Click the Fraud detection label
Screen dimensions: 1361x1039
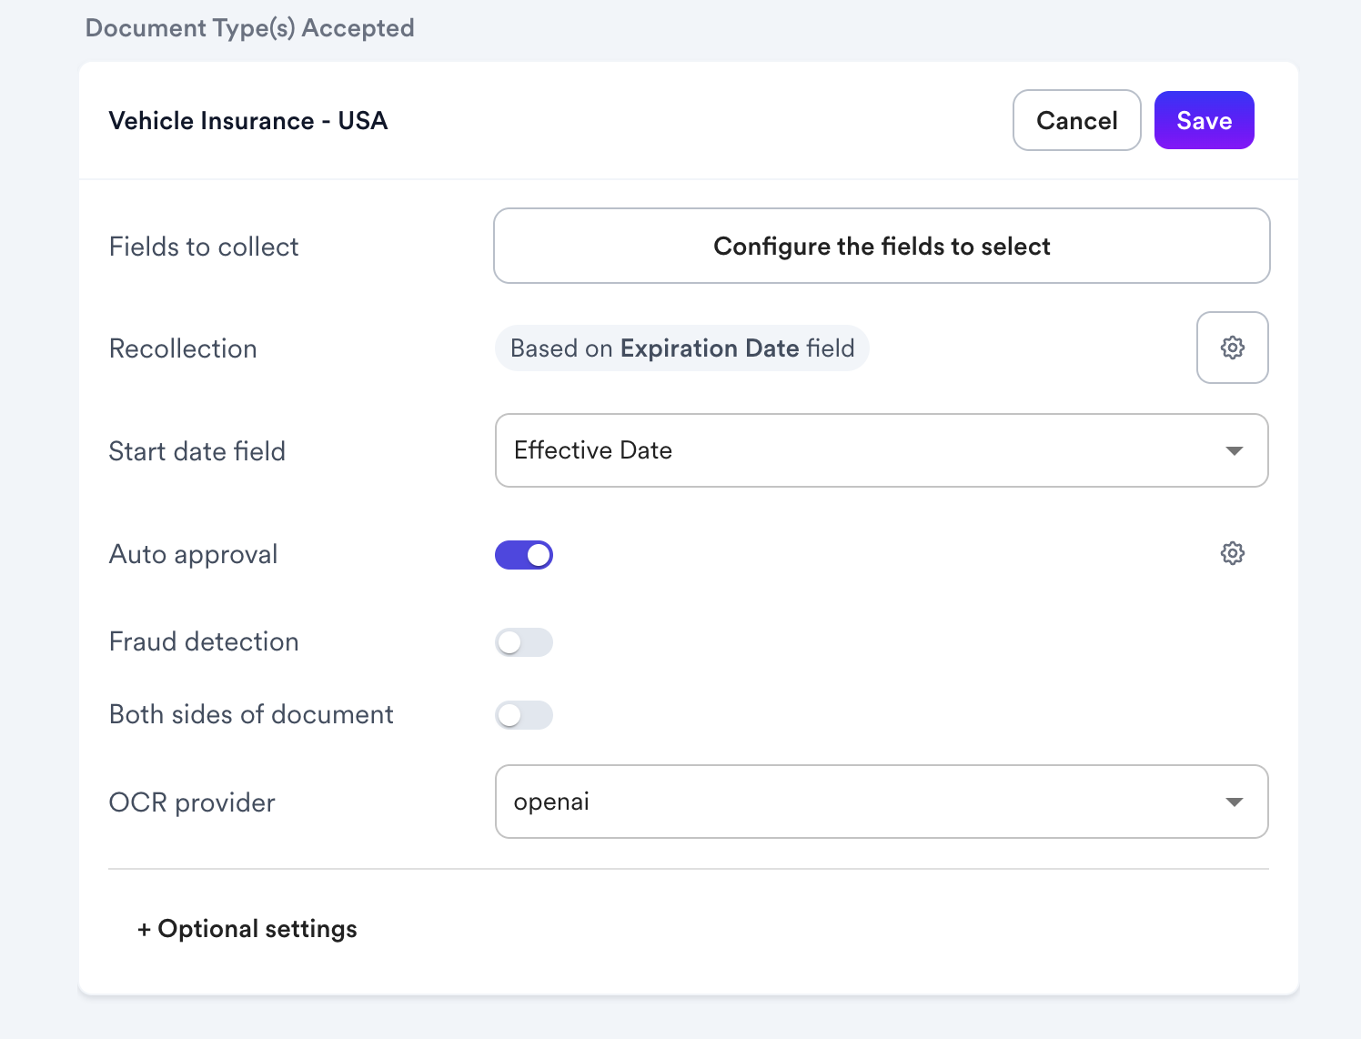[204, 641]
